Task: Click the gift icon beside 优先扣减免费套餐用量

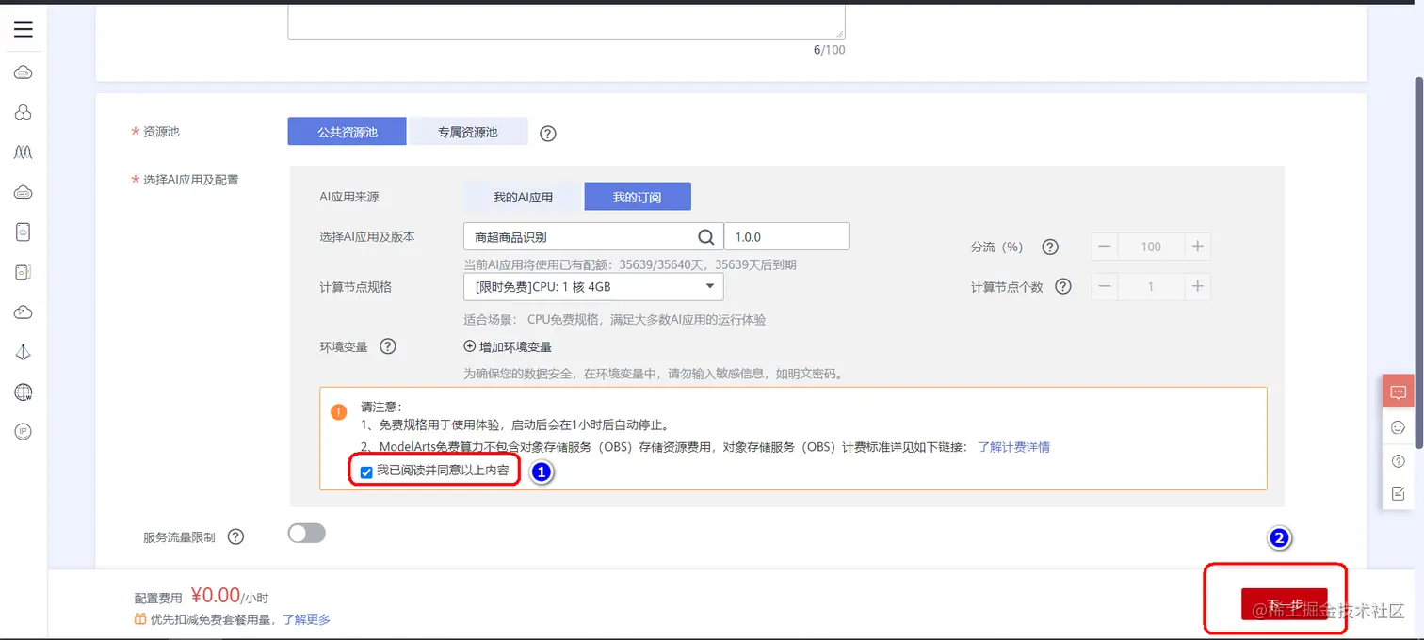Action: 140,619
